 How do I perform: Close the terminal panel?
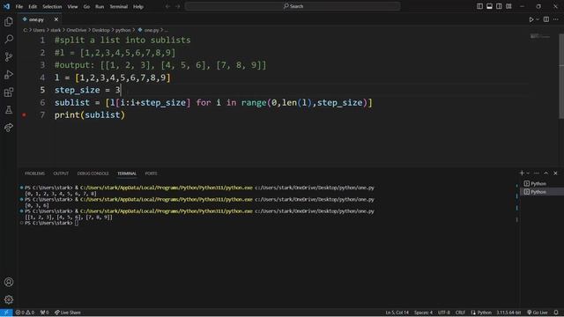click(555, 173)
